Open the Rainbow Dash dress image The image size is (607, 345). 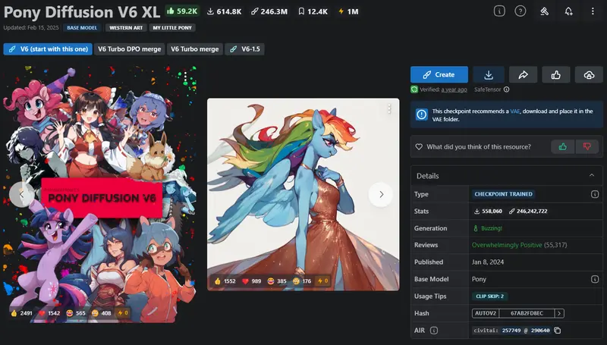coord(303,194)
